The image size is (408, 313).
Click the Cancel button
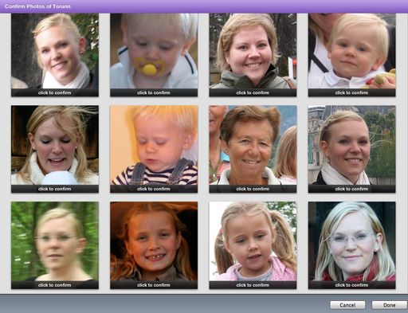(x=347, y=305)
